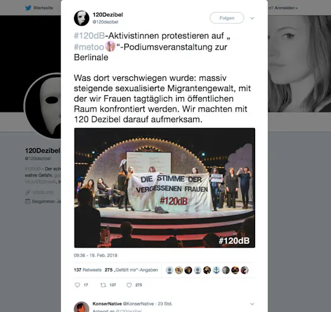Open the @120dezibel handle link

tap(105, 22)
